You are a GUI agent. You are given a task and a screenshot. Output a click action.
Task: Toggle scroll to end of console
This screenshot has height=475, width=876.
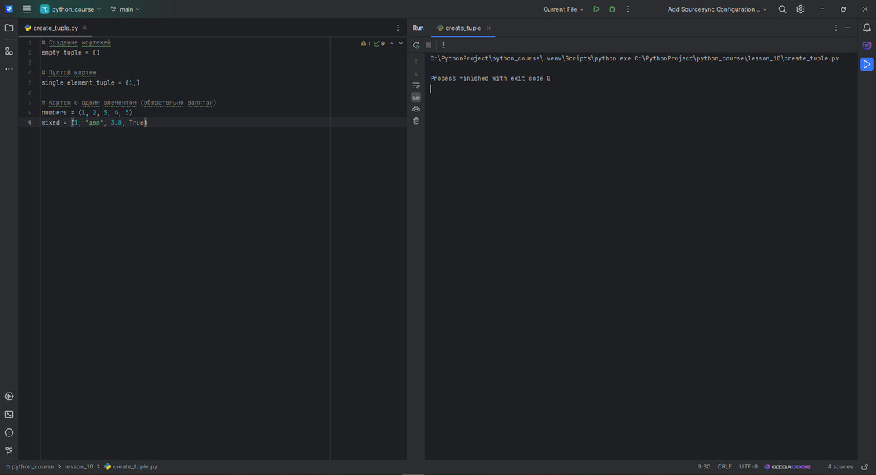[416, 97]
